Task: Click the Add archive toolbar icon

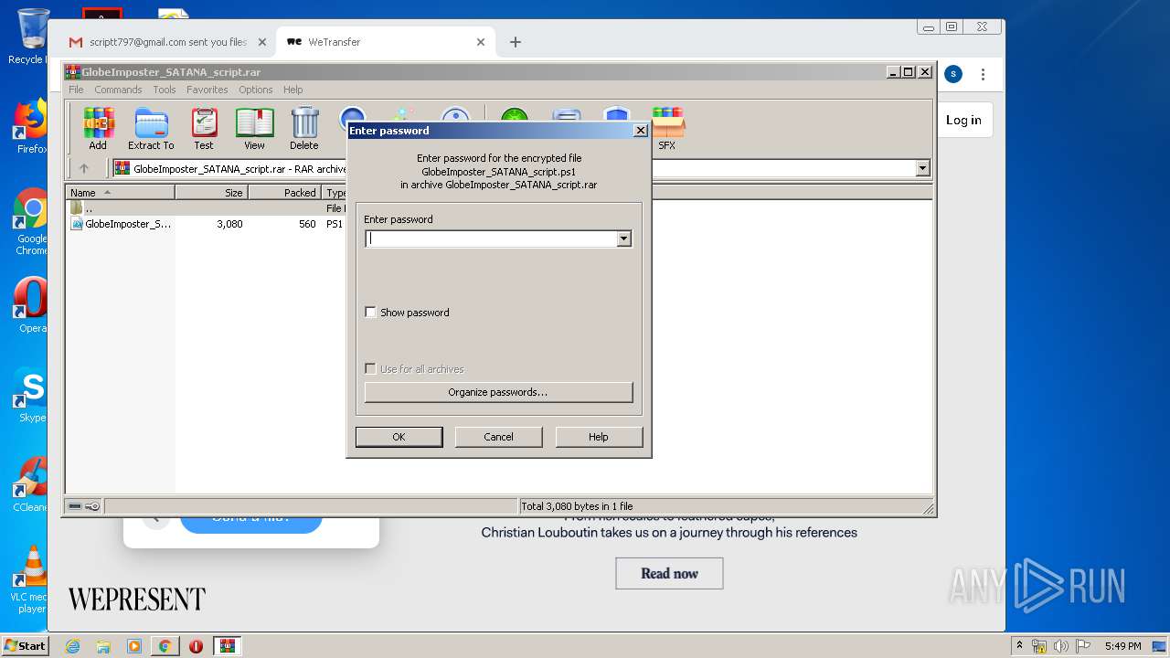Action: 98,129
